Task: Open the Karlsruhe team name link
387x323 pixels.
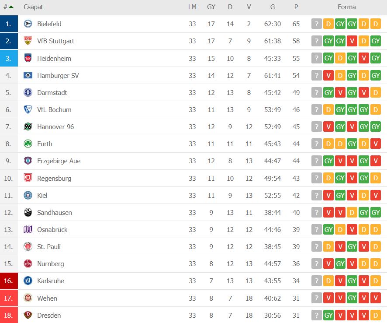Action: pyautogui.click(x=51, y=281)
